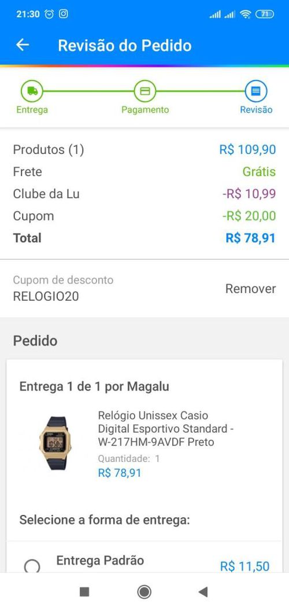Screen dimensions: 289x611
Task: Tap the Android circle home button
Action: pyautogui.click(x=144, y=592)
